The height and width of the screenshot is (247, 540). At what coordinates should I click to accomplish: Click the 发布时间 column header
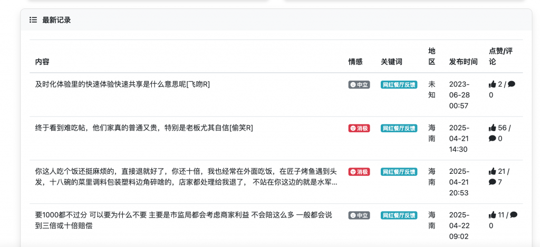463,62
